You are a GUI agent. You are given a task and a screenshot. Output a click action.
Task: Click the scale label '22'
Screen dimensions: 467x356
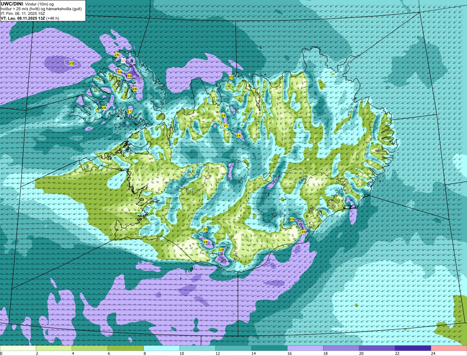[397, 353]
